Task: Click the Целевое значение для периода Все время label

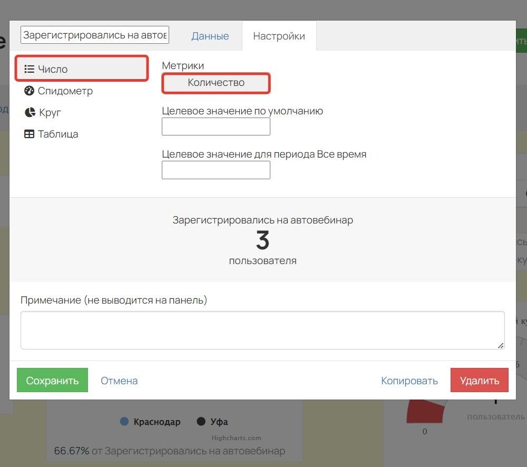Action: click(x=264, y=154)
